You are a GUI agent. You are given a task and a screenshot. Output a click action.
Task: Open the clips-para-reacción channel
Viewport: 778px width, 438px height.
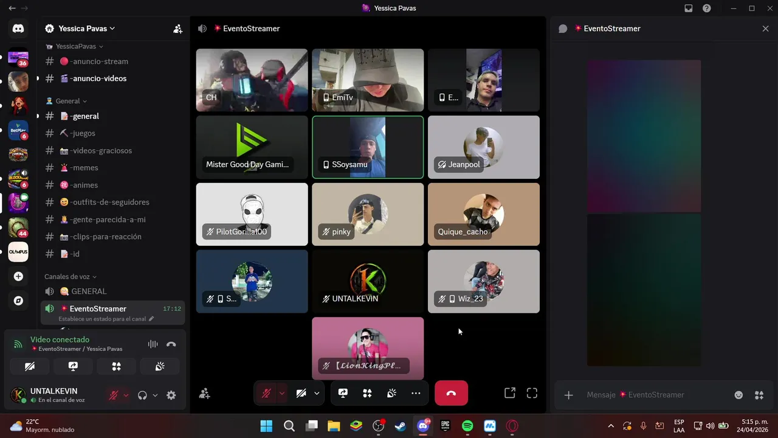click(112, 237)
